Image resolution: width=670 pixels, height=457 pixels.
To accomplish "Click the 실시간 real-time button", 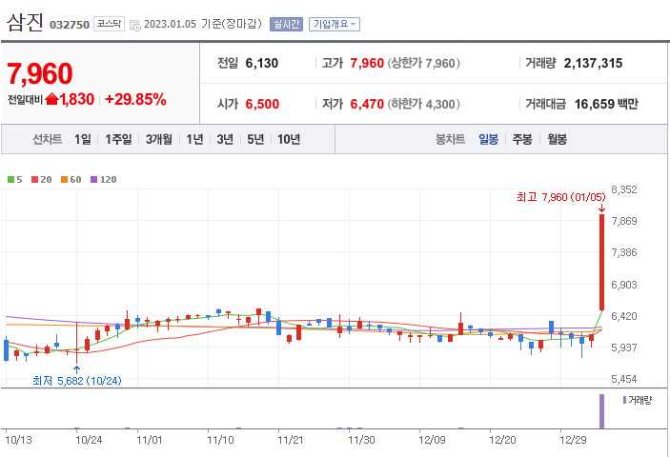I will pos(286,25).
